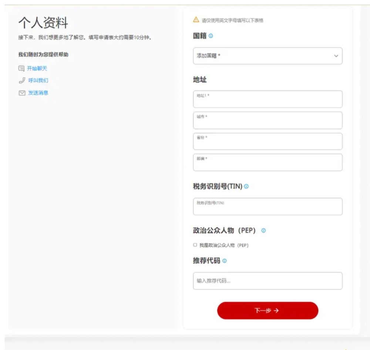Image resolution: width=370 pixels, height=350 pixels.
Task: Open the 发送消息 link
Action: pos(38,93)
